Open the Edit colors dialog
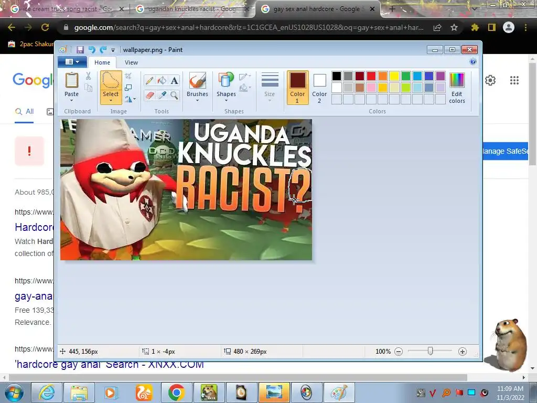Image resolution: width=537 pixels, height=403 pixels. (457, 88)
